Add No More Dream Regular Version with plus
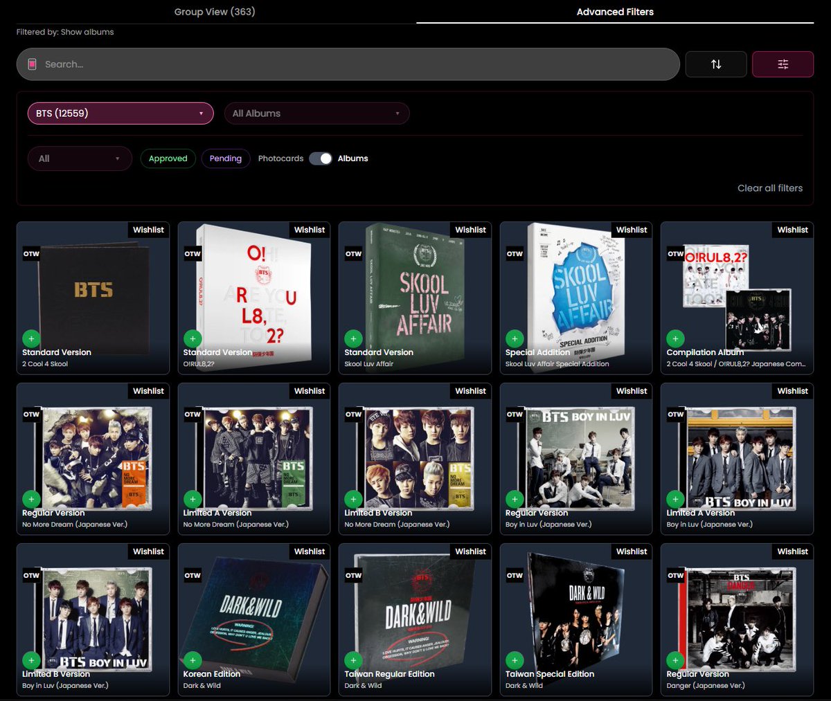This screenshot has width=831, height=701. point(31,499)
